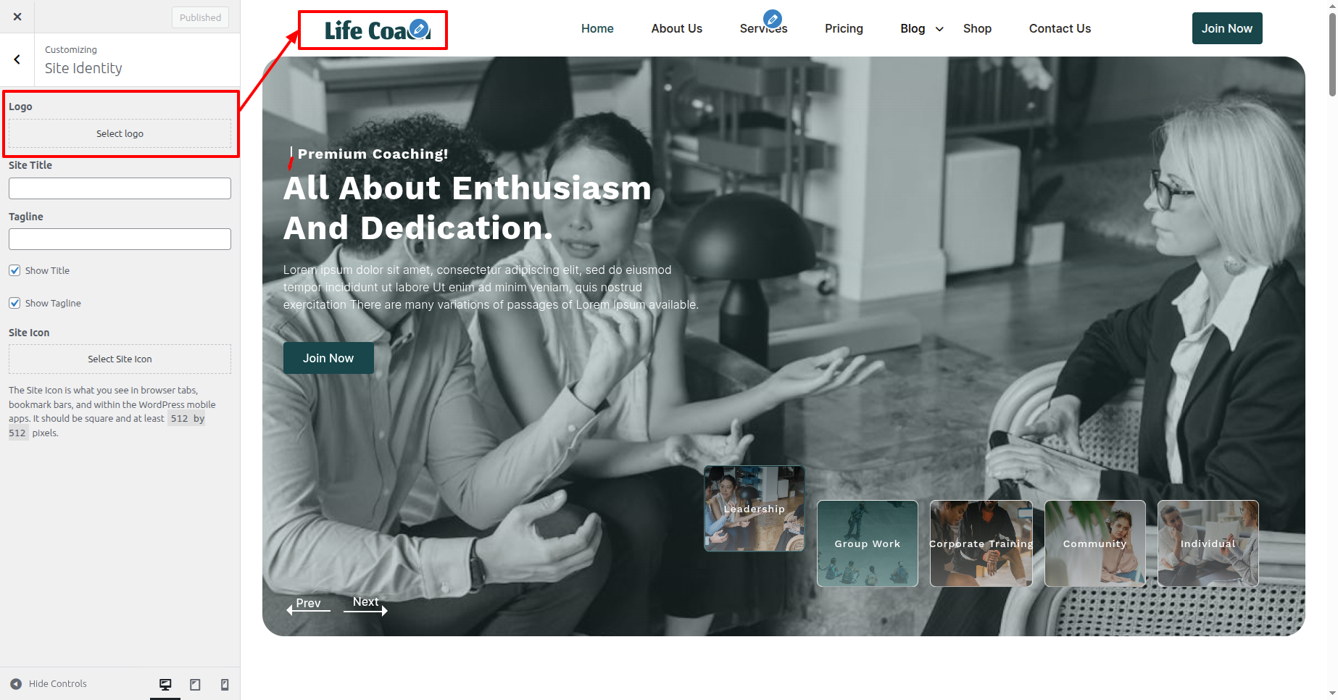Image resolution: width=1338 pixels, height=700 pixels.
Task: Click the page vertical scrollbar thumb
Action: tap(1332, 54)
